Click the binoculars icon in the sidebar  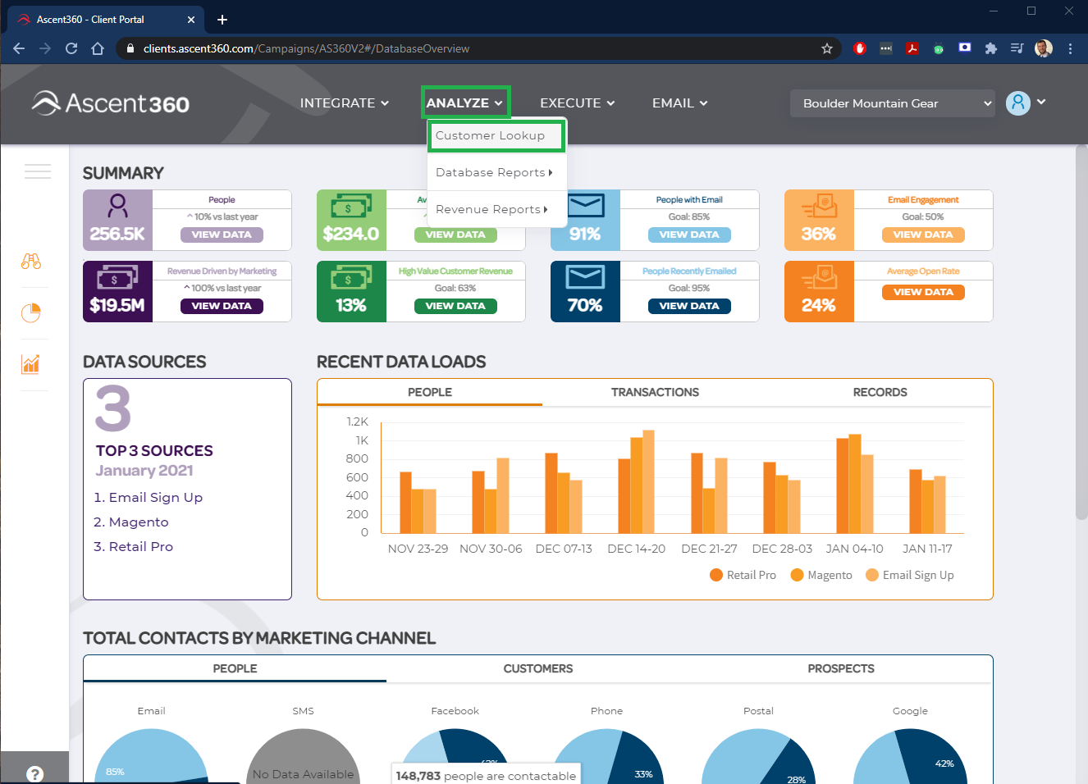coord(31,262)
